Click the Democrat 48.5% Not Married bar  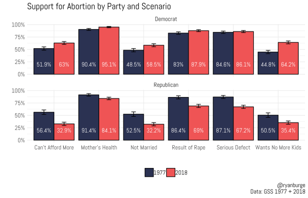133,62
